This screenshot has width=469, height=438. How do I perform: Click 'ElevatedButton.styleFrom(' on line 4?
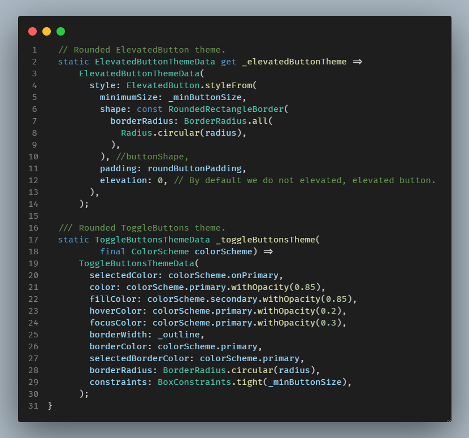(192, 85)
